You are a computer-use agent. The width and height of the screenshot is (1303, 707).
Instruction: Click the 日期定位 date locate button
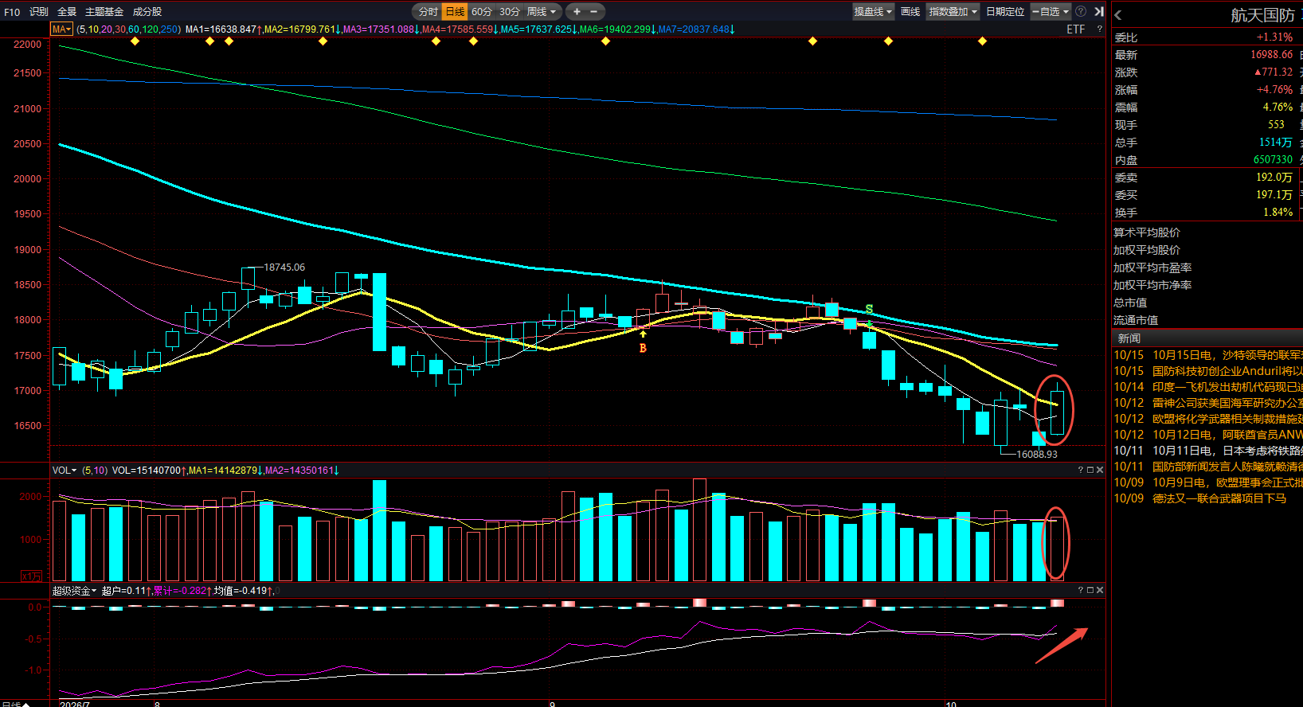pos(1005,11)
